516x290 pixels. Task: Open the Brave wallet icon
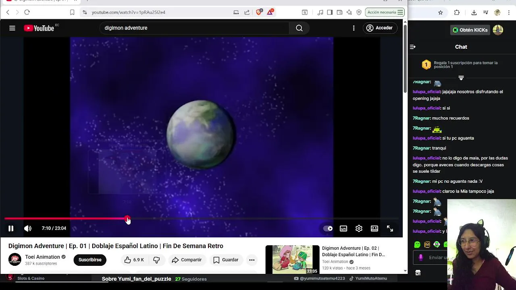click(x=339, y=12)
